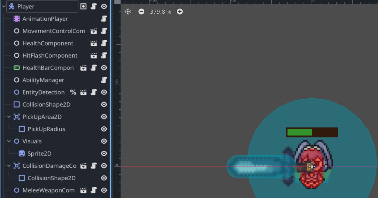The image size is (378, 198).
Task: Click the red collision capsule on player
Action: click(312, 168)
